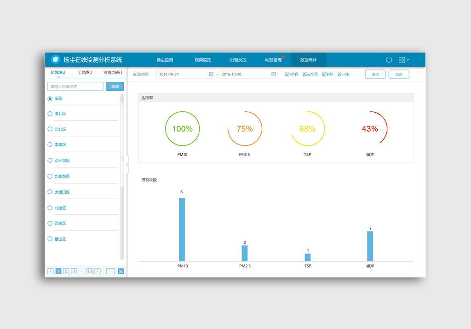This screenshot has width=471, height=329.
Task: Click the region name search input
Action: pyautogui.click(x=75, y=87)
